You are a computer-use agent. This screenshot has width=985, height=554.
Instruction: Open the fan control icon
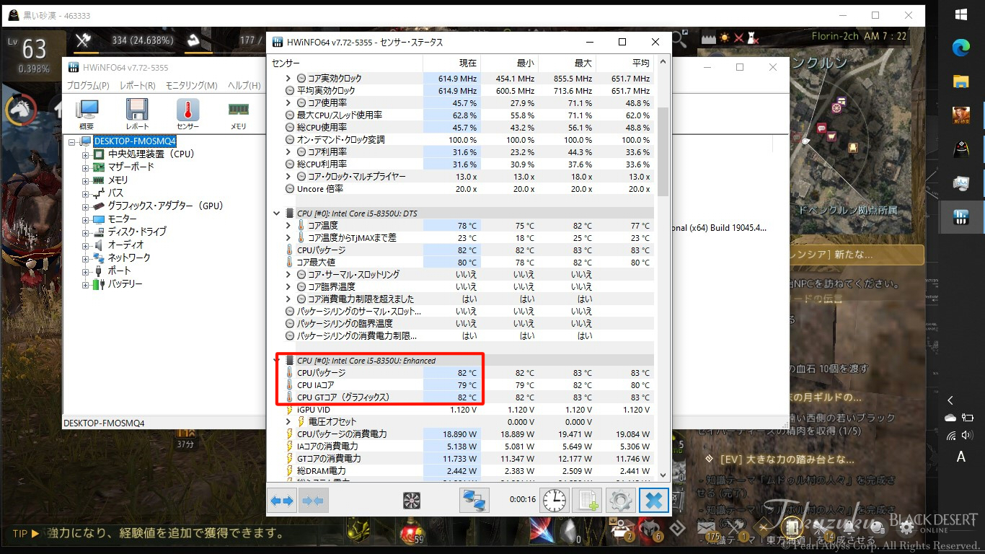point(411,501)
